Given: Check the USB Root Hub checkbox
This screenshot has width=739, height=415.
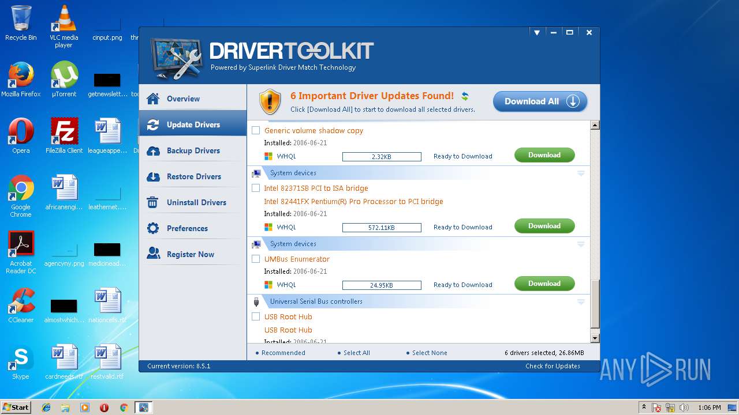Looking at the screenshot, I should (256, 316).
